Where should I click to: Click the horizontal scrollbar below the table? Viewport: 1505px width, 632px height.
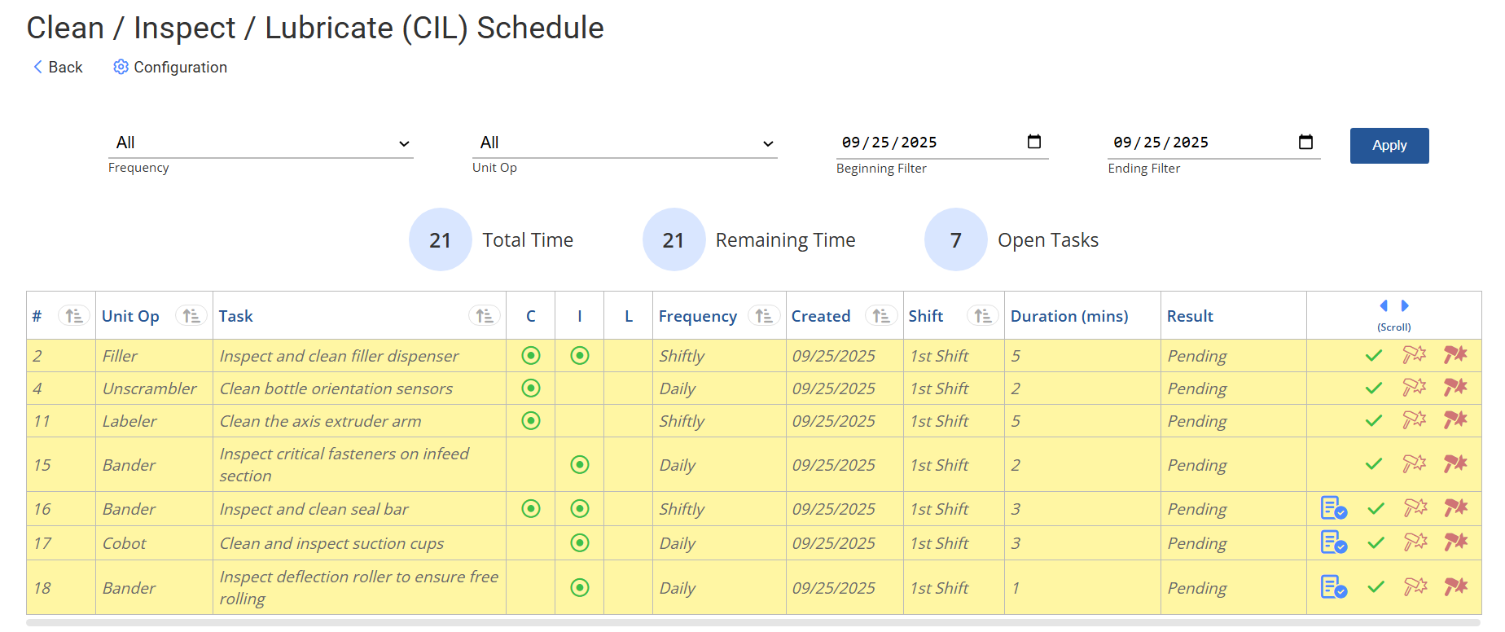[752, 623]
